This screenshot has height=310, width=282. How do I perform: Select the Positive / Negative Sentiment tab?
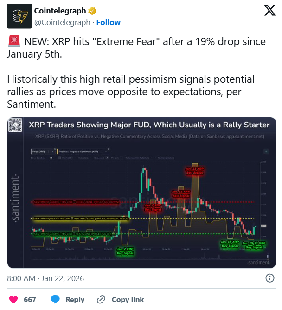click(x=79, y=152)
